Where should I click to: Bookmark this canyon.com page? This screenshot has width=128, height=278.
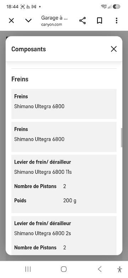(100, 21)
